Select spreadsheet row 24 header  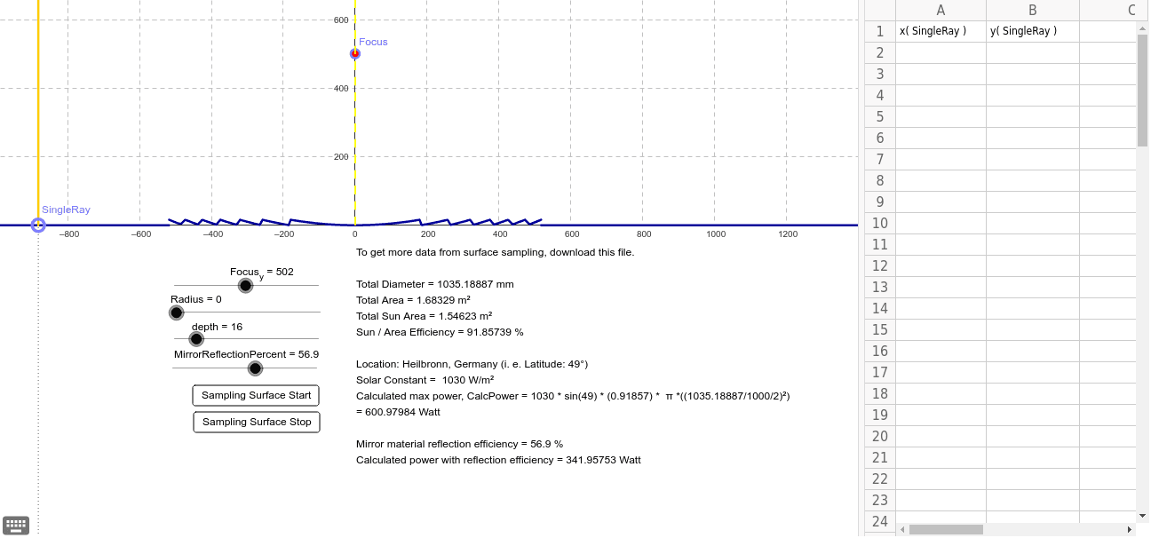[x=880, y=521]
